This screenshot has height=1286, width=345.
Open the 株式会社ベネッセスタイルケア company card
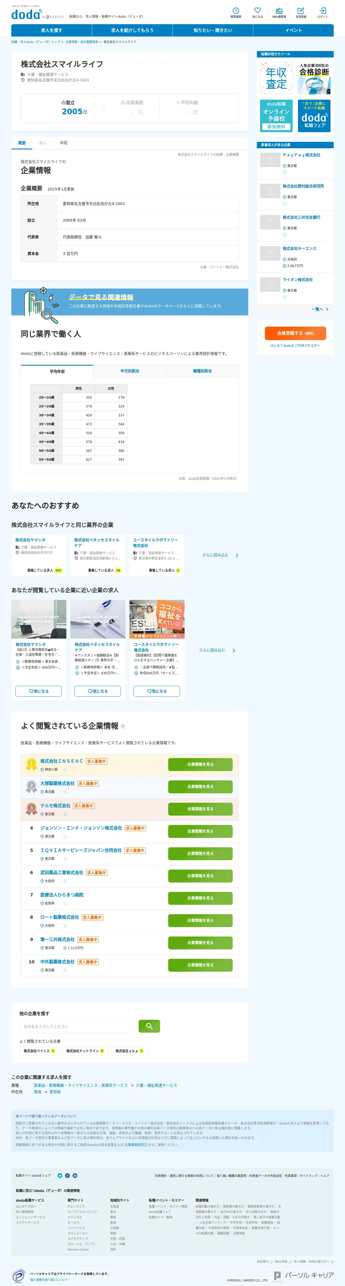[98, 555]
